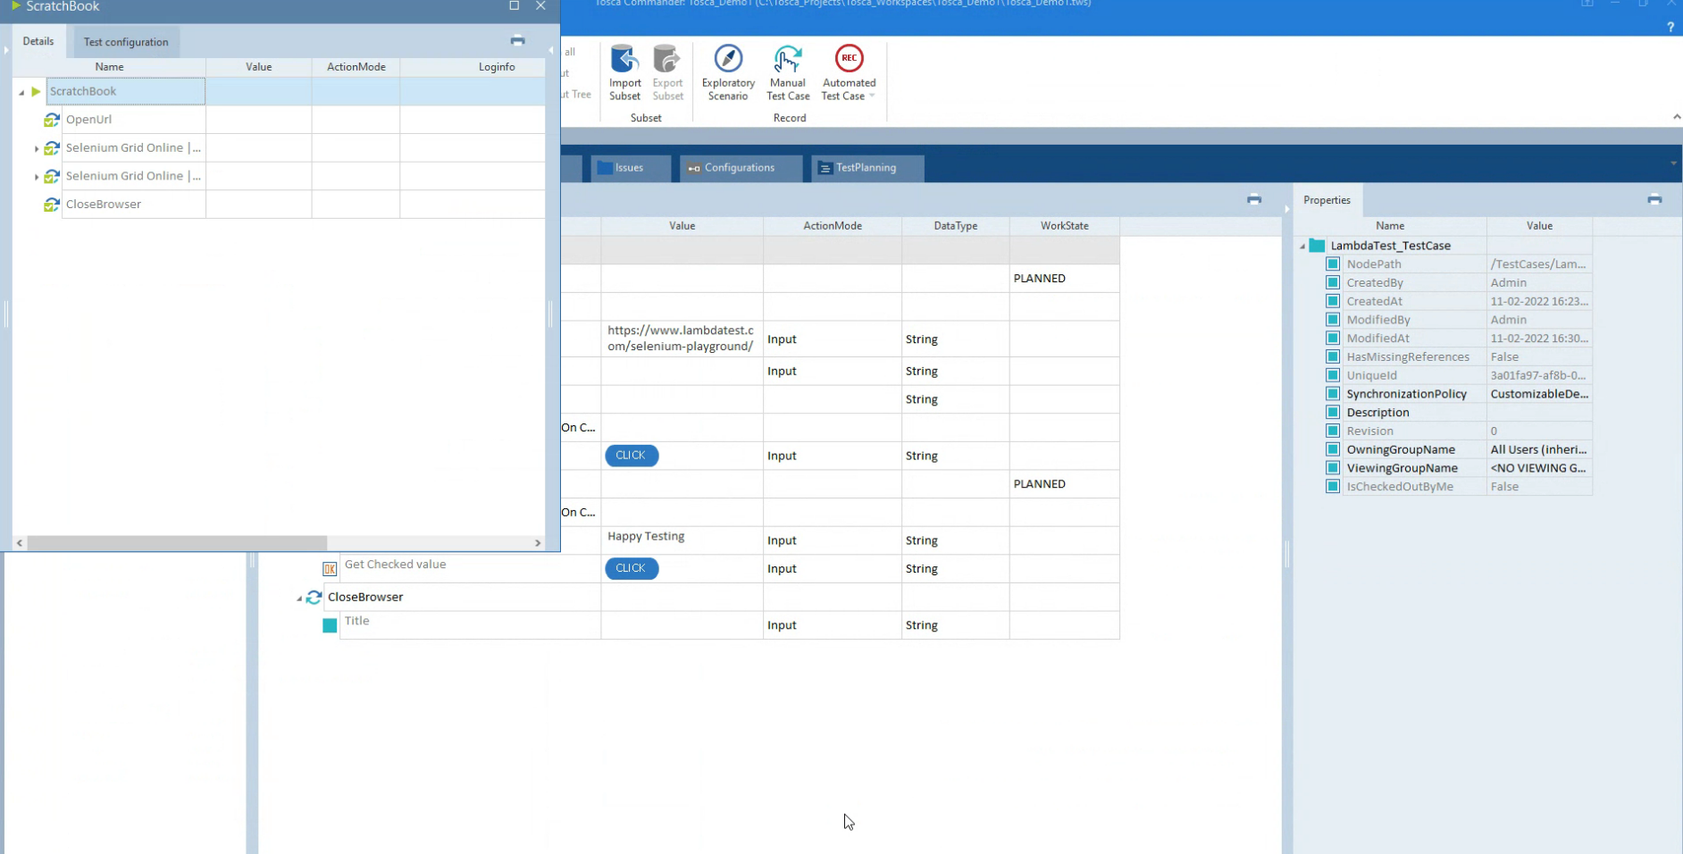Open the TestPlanning tab

(x=865, y=168)
